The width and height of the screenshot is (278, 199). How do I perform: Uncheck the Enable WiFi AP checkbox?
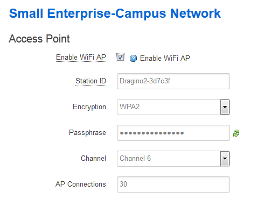[x=120, y=58]
